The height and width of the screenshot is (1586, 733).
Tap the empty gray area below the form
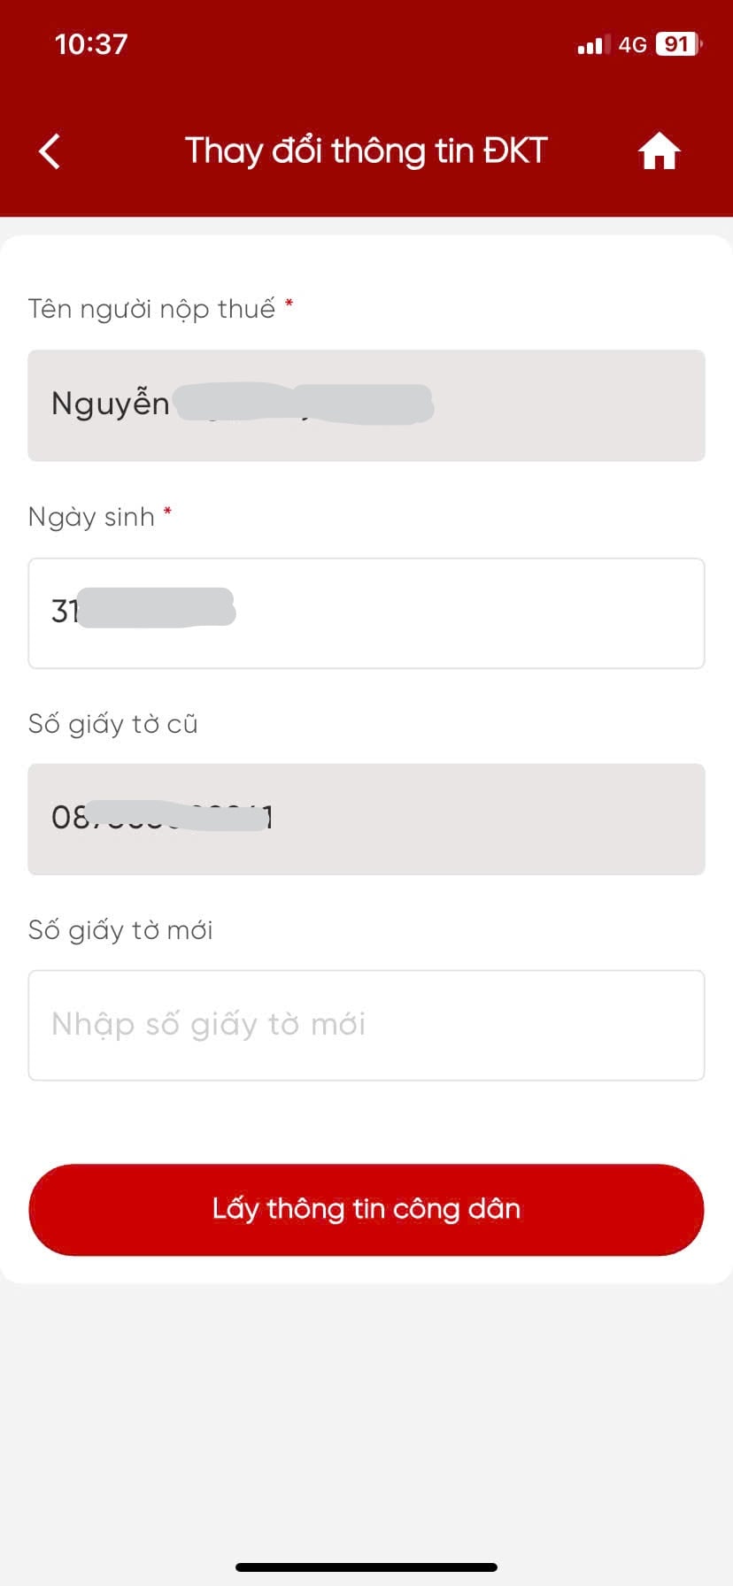click(366, 1416)
